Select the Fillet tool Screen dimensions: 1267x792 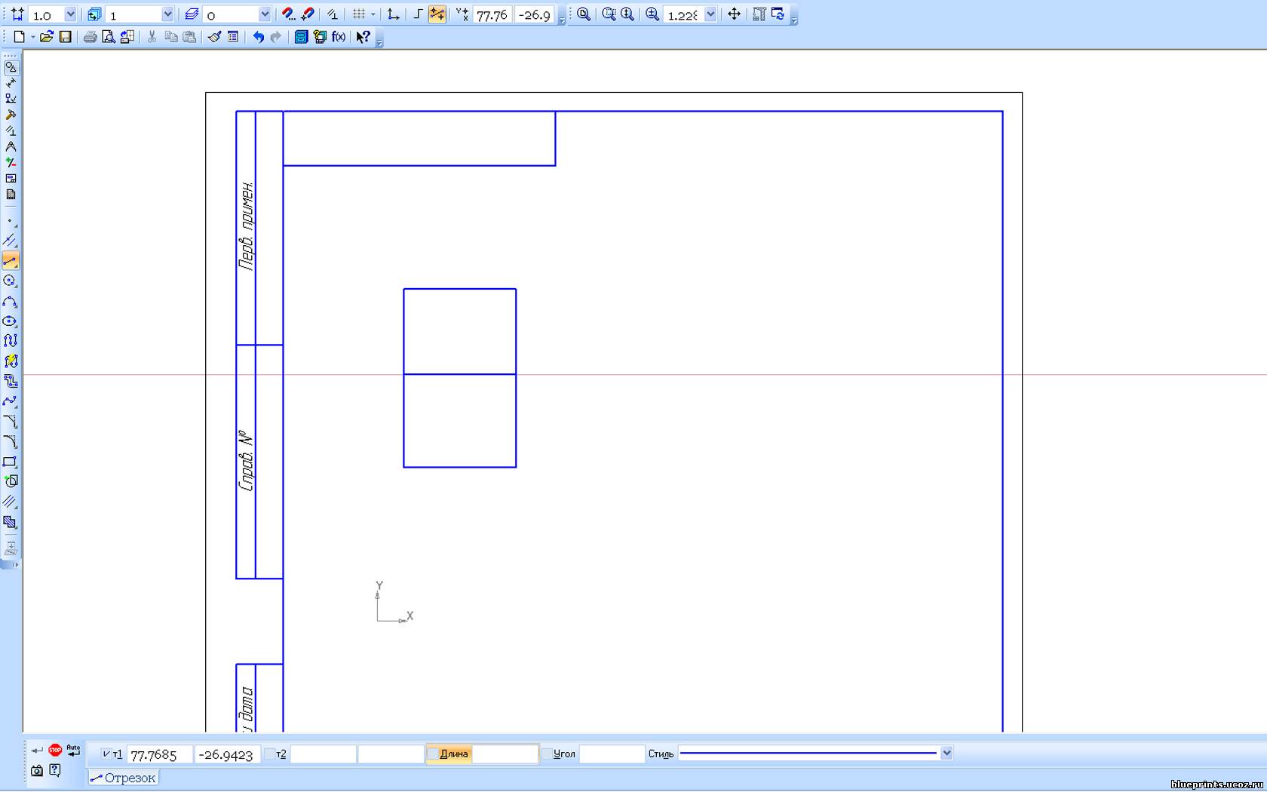tap(11, 442)
